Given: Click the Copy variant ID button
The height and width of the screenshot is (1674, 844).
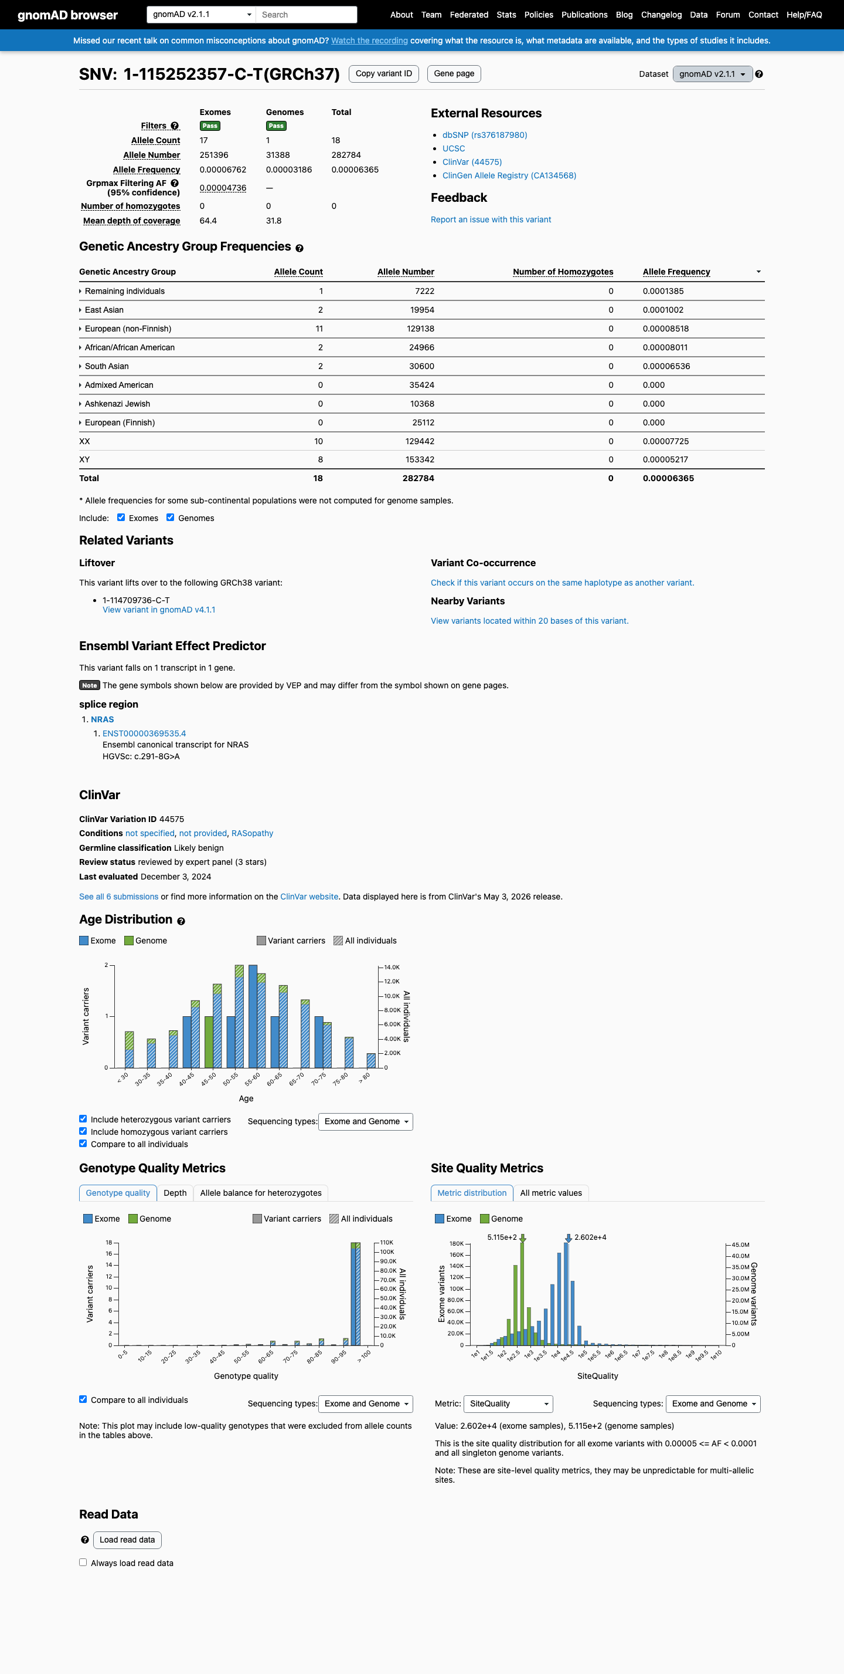Looking at the screenshot, I should tap(384, 73).
